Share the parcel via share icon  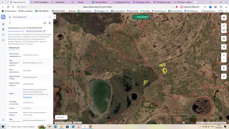(x=50, y=23)
